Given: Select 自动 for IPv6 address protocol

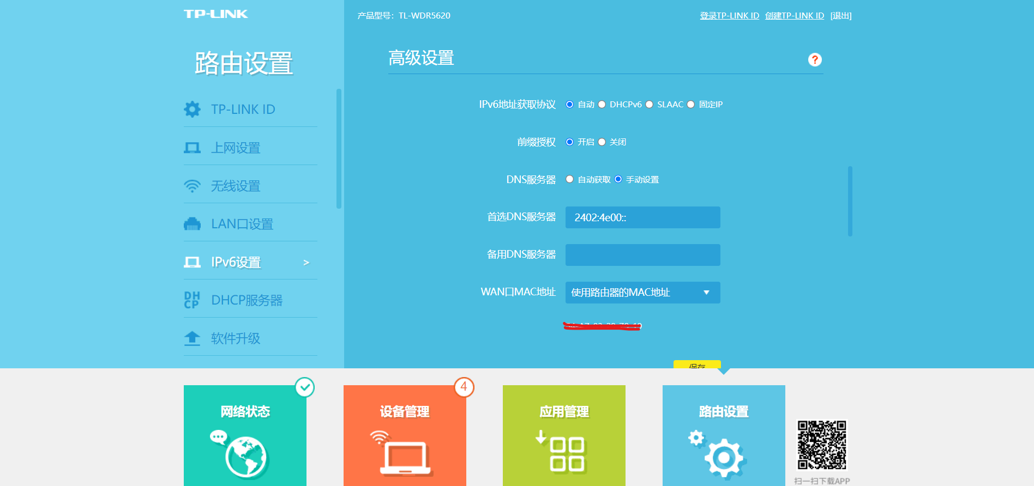Looking at the screenshot, I should click(569, 104).
